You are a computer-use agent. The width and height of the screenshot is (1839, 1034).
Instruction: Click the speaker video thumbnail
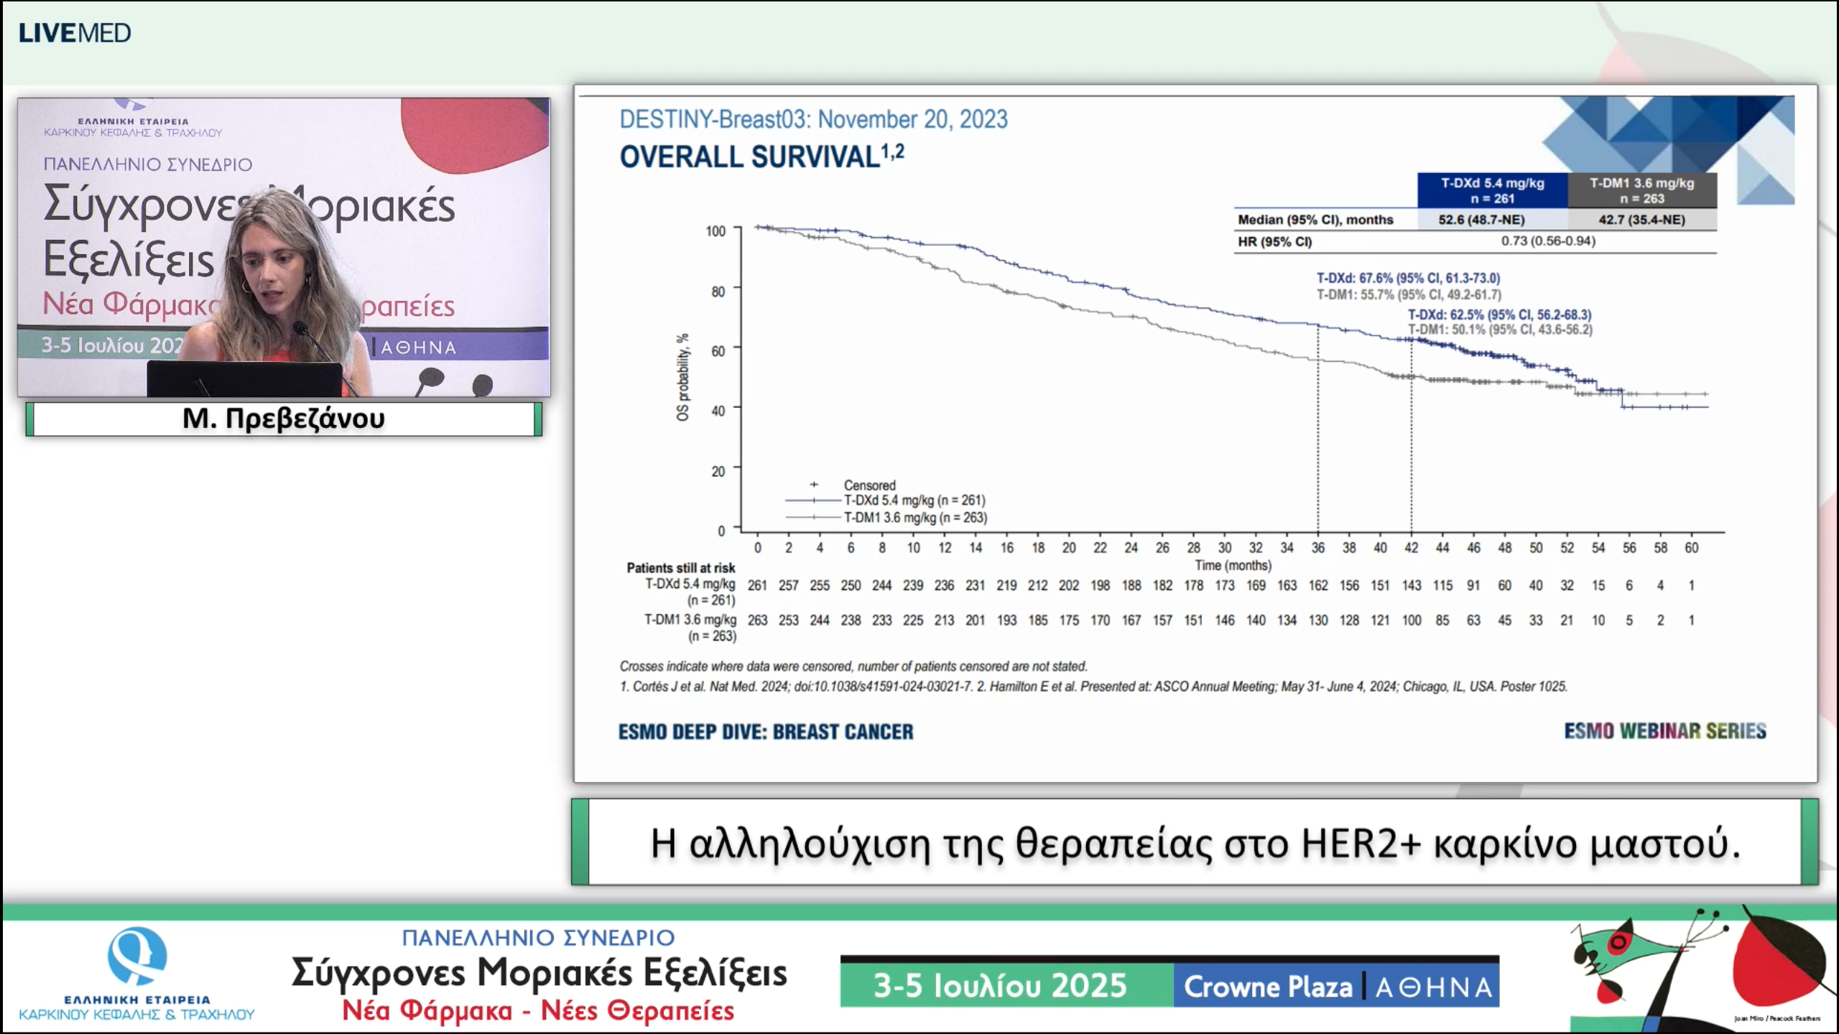click(284, 248)
